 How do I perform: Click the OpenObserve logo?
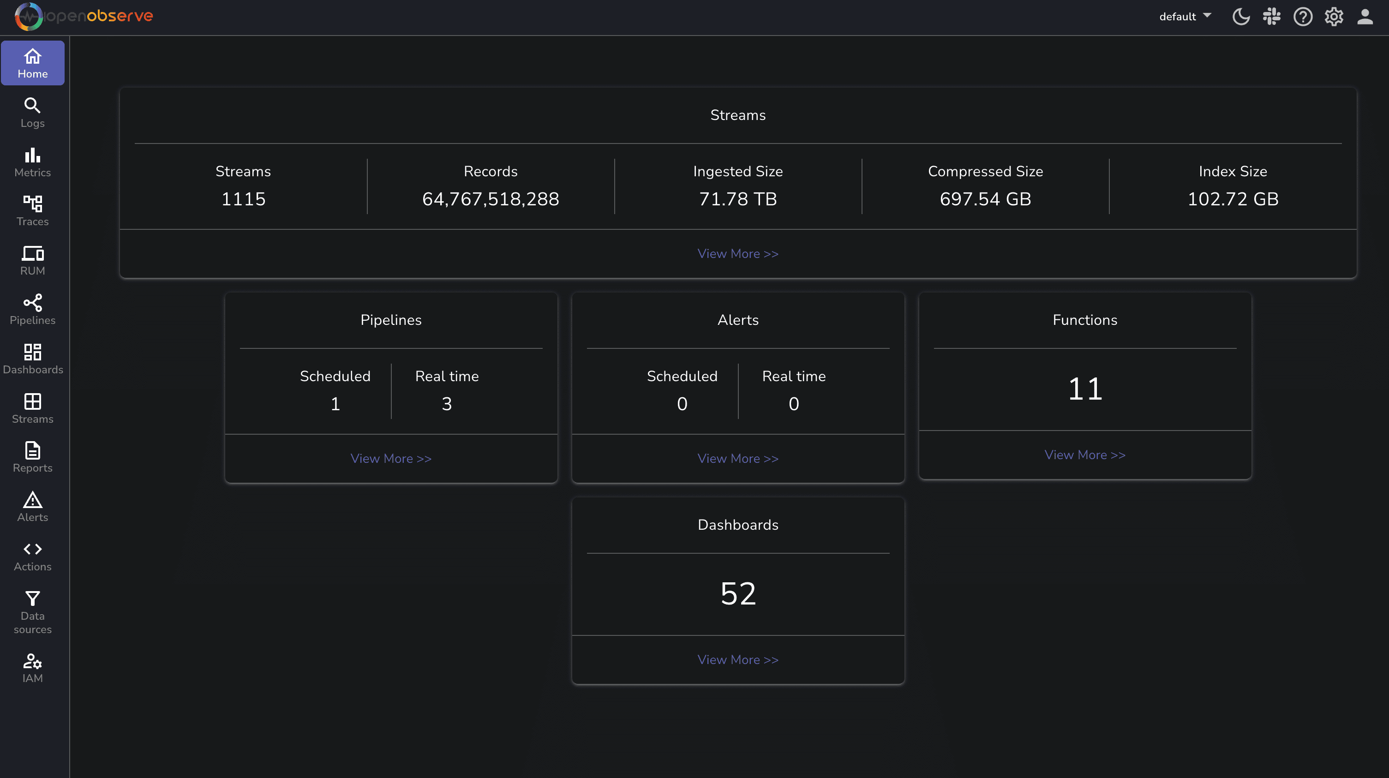click(84, 16)
